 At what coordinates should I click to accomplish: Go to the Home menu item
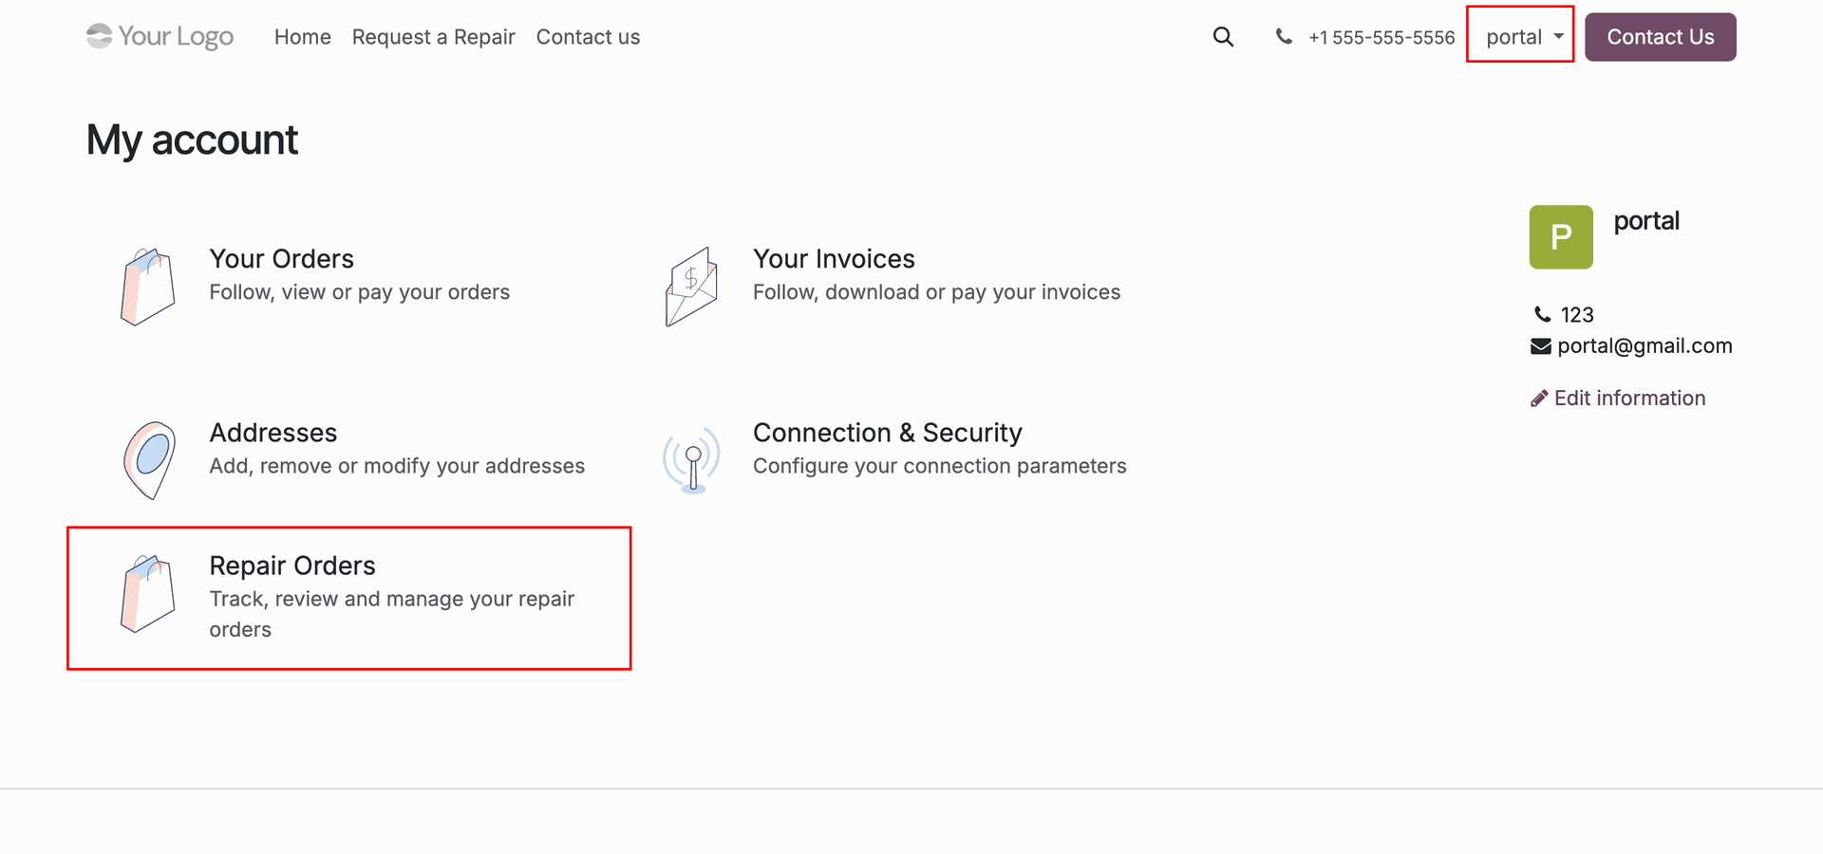(x=303, y=37)
